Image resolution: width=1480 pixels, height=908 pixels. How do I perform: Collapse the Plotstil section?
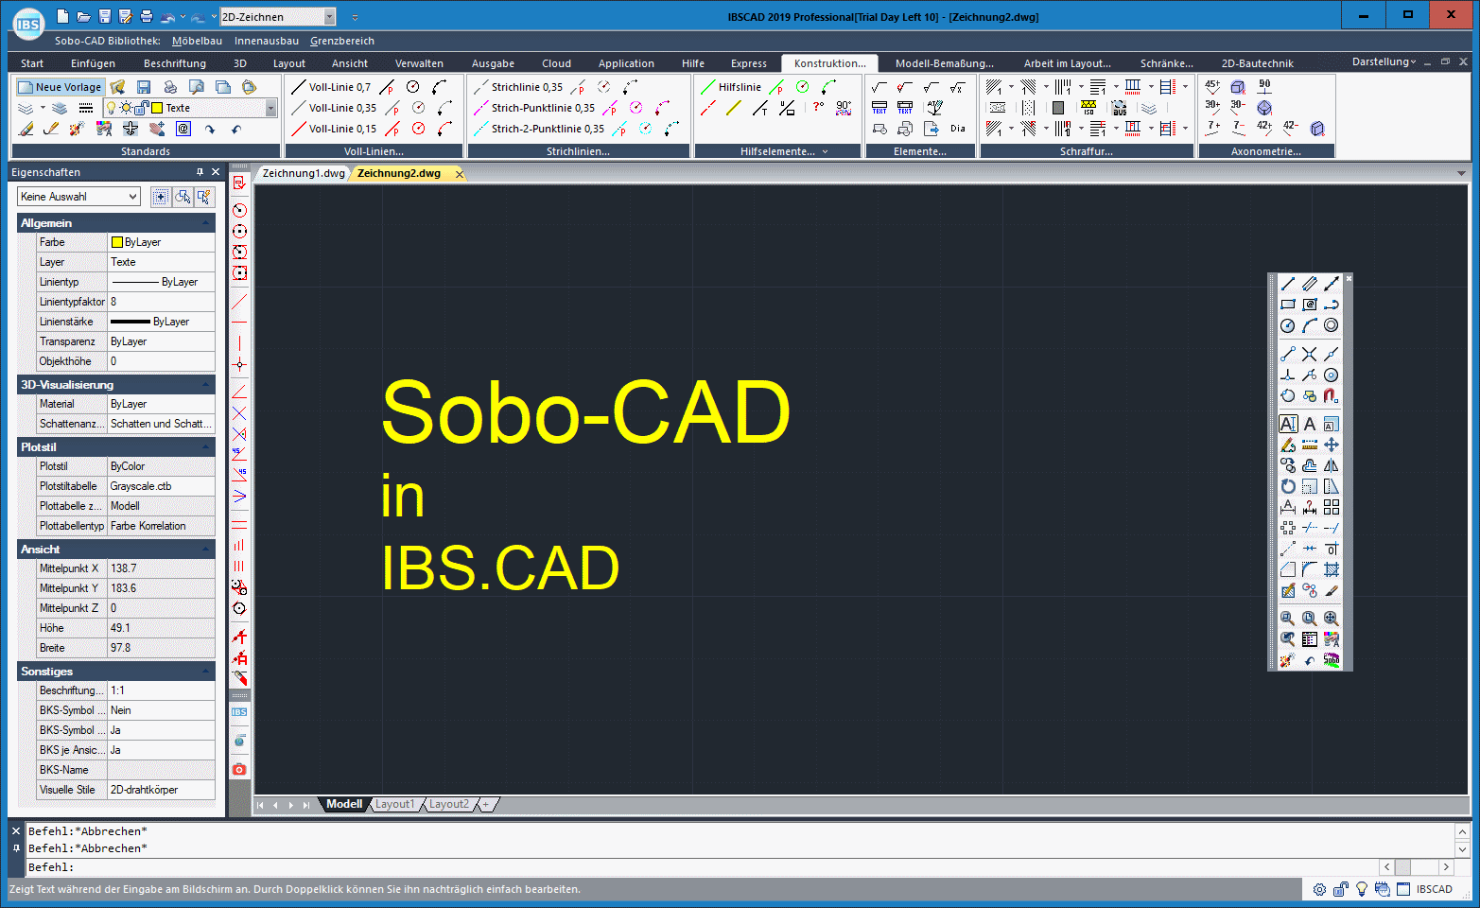[205, 447]
